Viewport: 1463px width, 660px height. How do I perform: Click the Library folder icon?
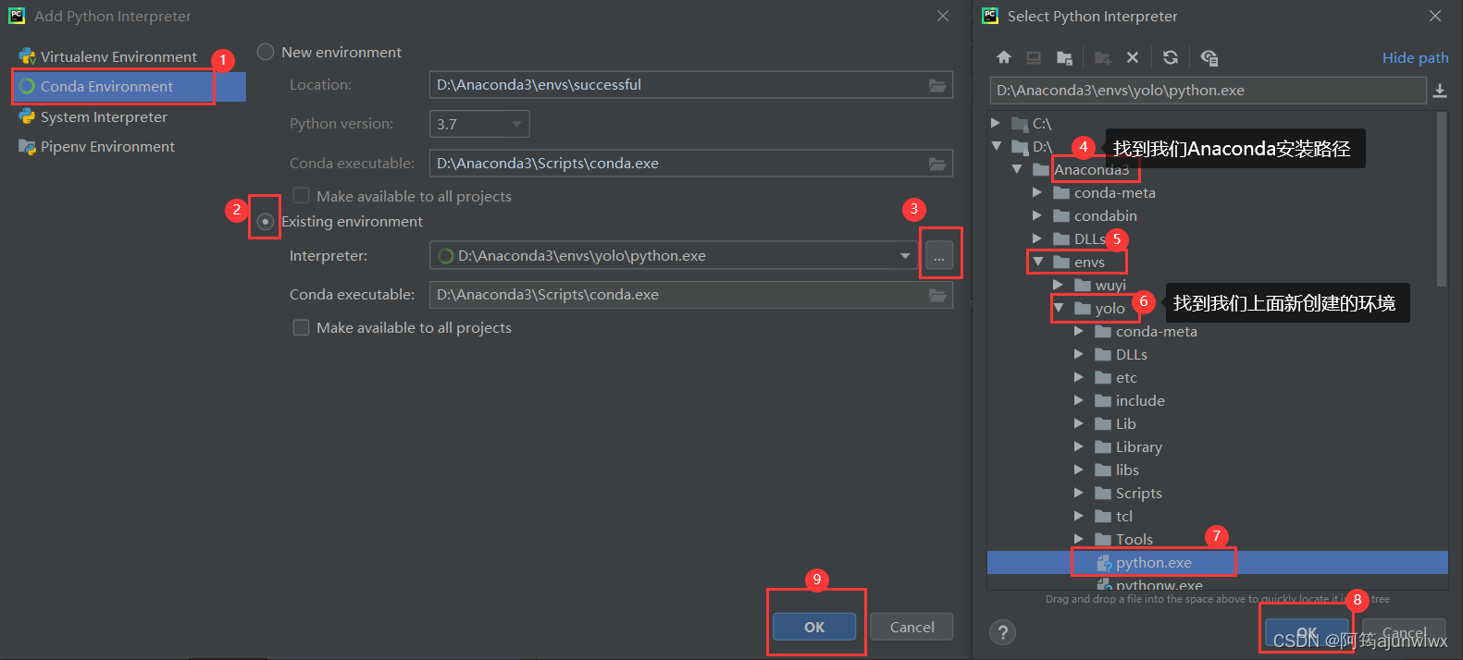1103,446
